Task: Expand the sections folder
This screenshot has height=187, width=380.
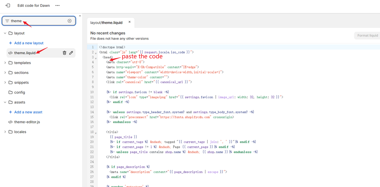Action: tap(5, 72)
